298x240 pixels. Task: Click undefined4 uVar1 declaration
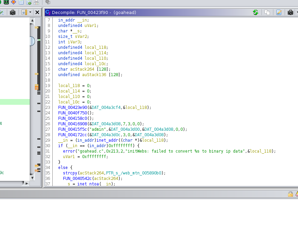(78, 26)
